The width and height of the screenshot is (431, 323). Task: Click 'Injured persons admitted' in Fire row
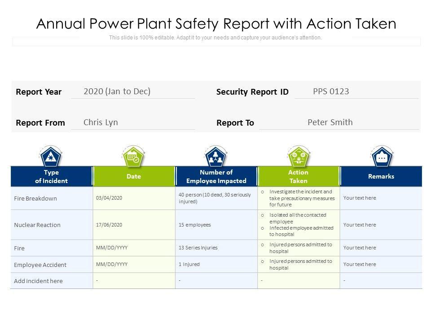click(297, 248)
